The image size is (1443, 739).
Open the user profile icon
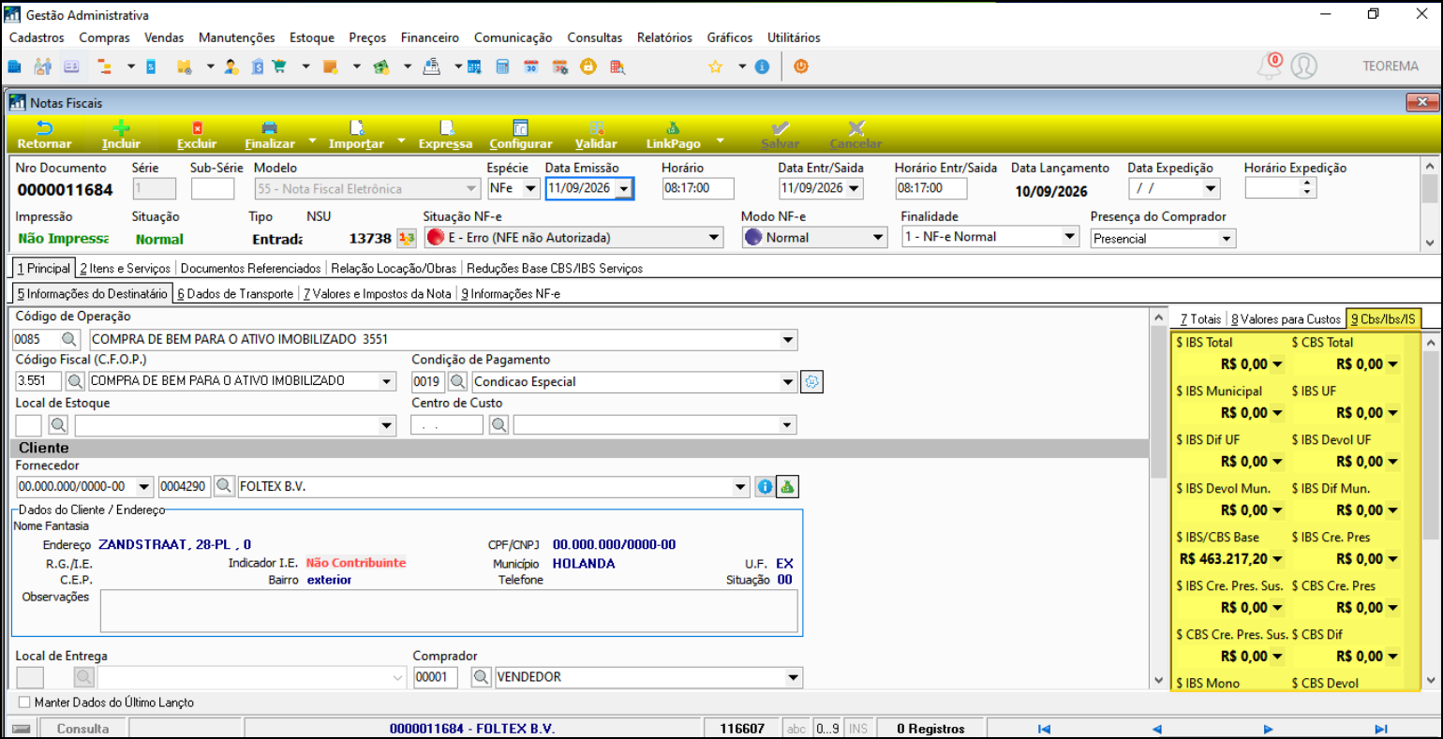tap(1303, 66)
